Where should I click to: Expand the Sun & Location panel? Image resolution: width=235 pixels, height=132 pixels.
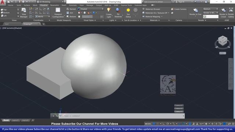click(x=131, y=20)
